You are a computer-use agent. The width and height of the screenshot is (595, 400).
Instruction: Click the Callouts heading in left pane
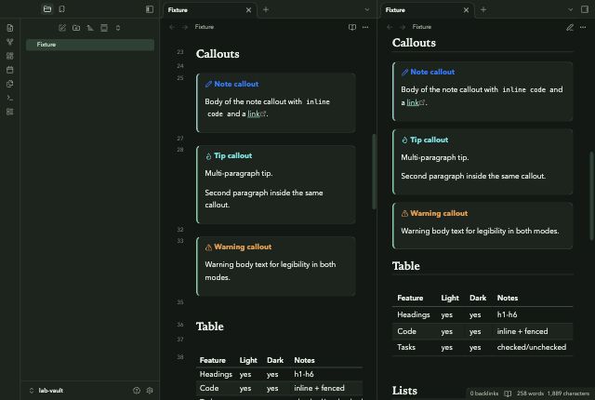pyautogui.click(x=218, y=54)
